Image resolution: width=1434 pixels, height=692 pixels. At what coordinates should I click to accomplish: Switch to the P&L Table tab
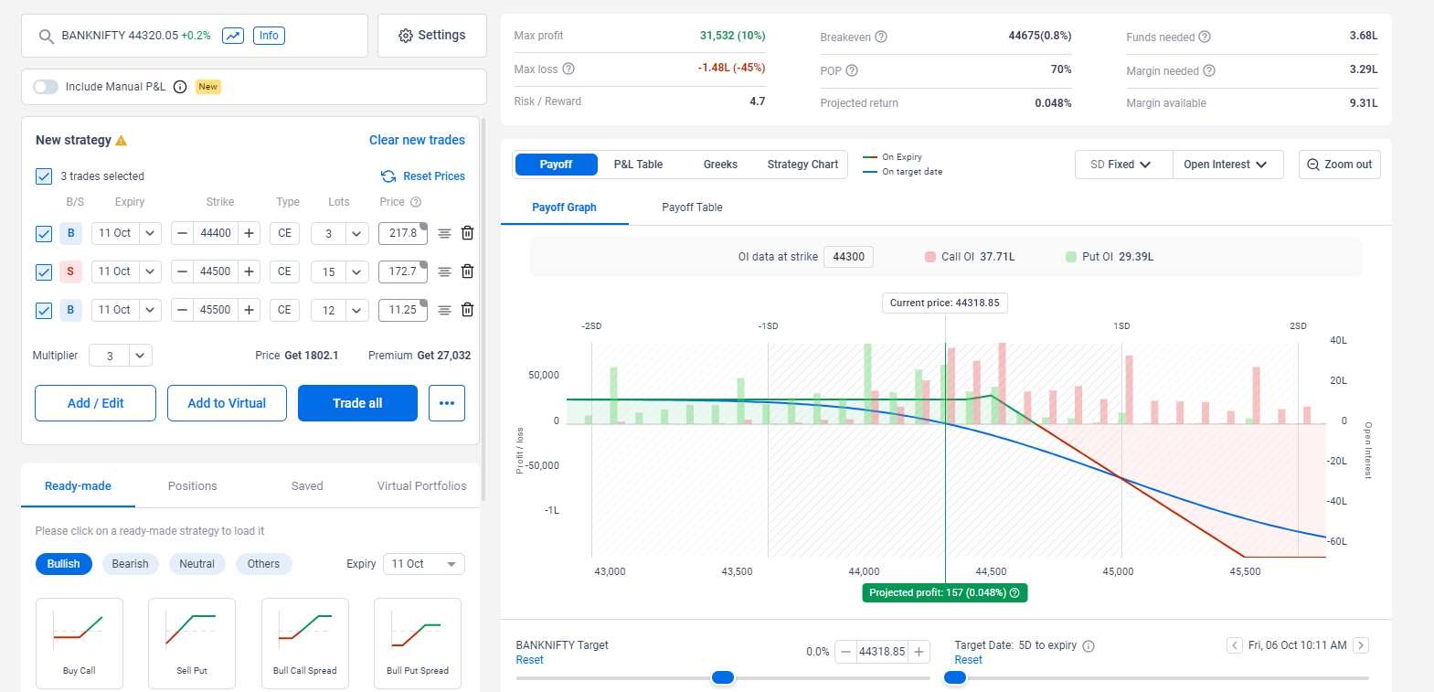point(638,165)
